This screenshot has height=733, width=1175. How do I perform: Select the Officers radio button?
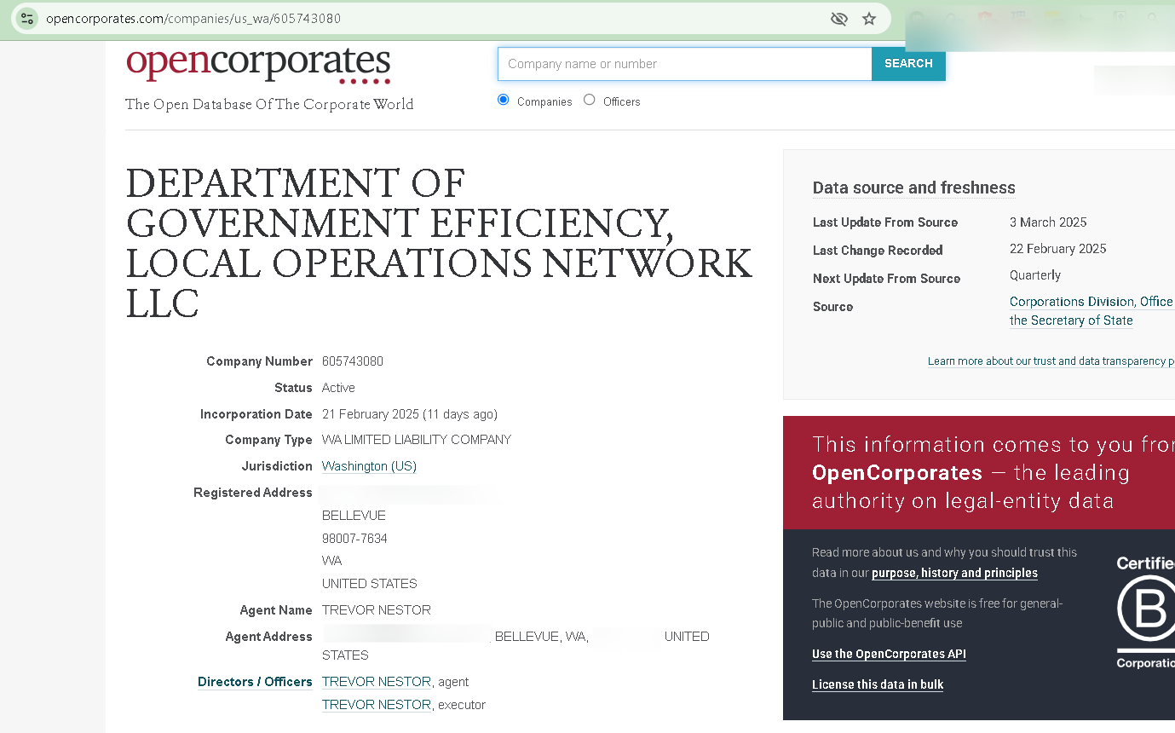click(590, 100)
